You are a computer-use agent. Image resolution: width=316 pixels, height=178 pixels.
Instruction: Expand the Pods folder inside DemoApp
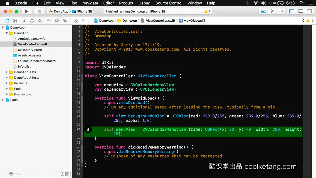7,89
